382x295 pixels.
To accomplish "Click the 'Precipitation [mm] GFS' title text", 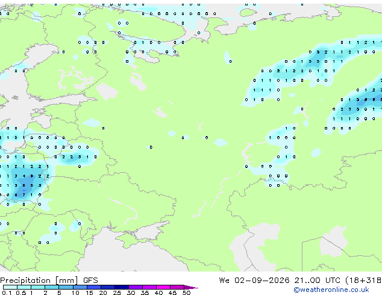I will tap(49, 281).
